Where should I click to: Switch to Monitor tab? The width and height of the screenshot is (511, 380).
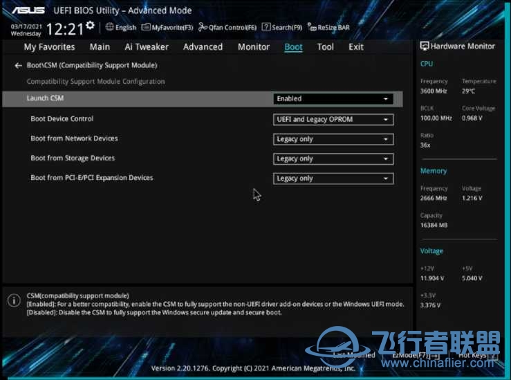click(254, 47)
